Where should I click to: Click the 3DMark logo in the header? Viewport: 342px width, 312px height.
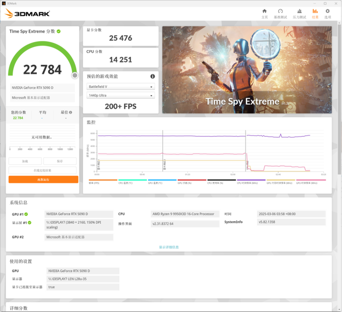click(27, 13)
